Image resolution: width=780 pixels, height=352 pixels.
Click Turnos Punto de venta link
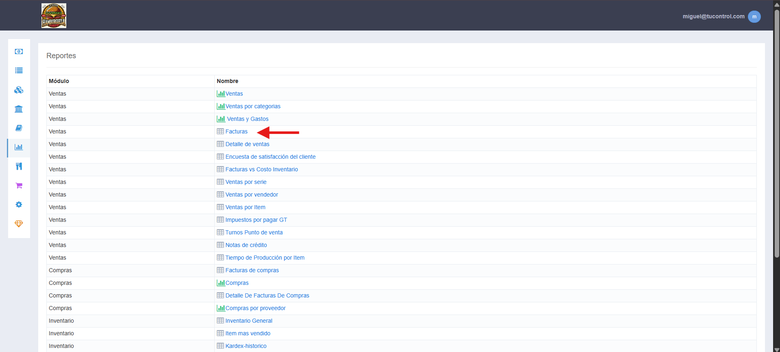[x=254, y=232]
